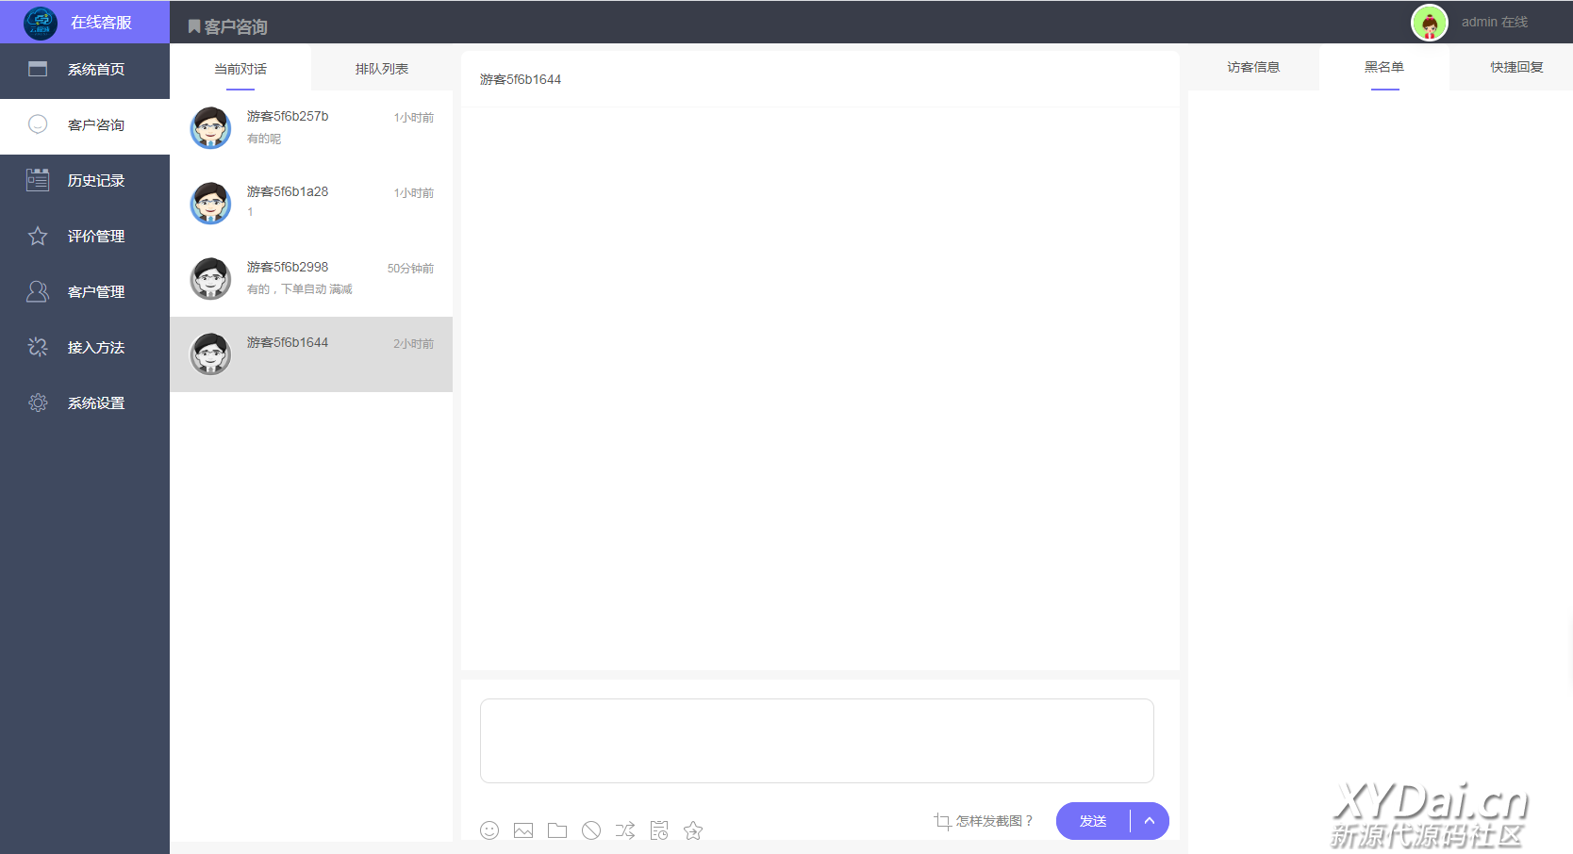This screenshot has height=854, width=1573.
Task: Click the 50分钟前 timestamp
Action: (410, 269)
